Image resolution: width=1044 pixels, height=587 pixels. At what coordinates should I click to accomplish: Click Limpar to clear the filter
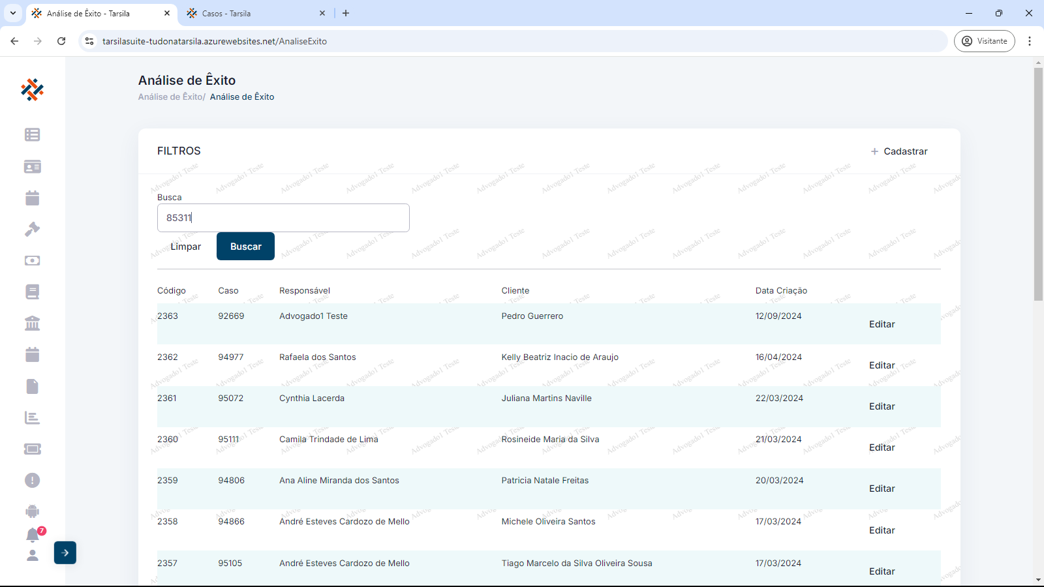point(185,247)
